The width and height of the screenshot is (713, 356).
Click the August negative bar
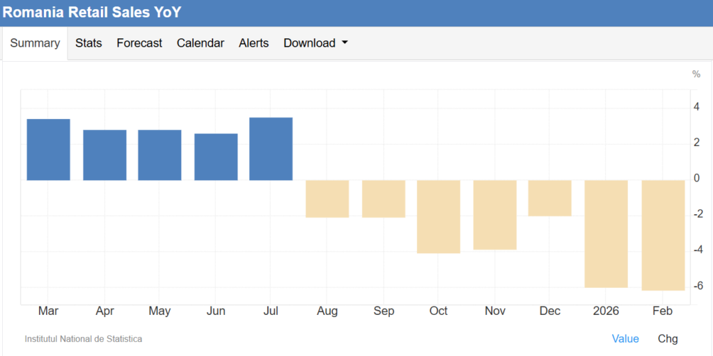click(327, 199)
